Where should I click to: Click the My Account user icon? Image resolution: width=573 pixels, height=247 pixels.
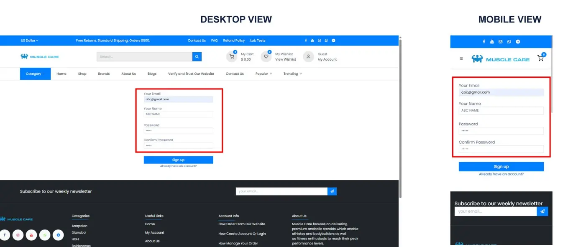[308, 57]
